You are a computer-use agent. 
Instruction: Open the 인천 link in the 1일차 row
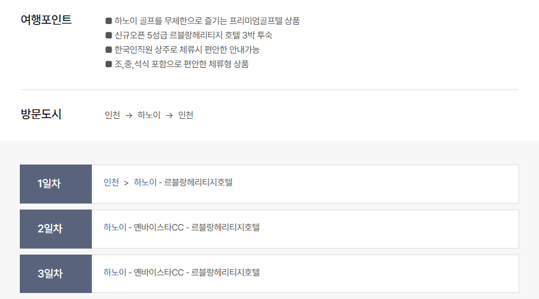pos(112,183)
